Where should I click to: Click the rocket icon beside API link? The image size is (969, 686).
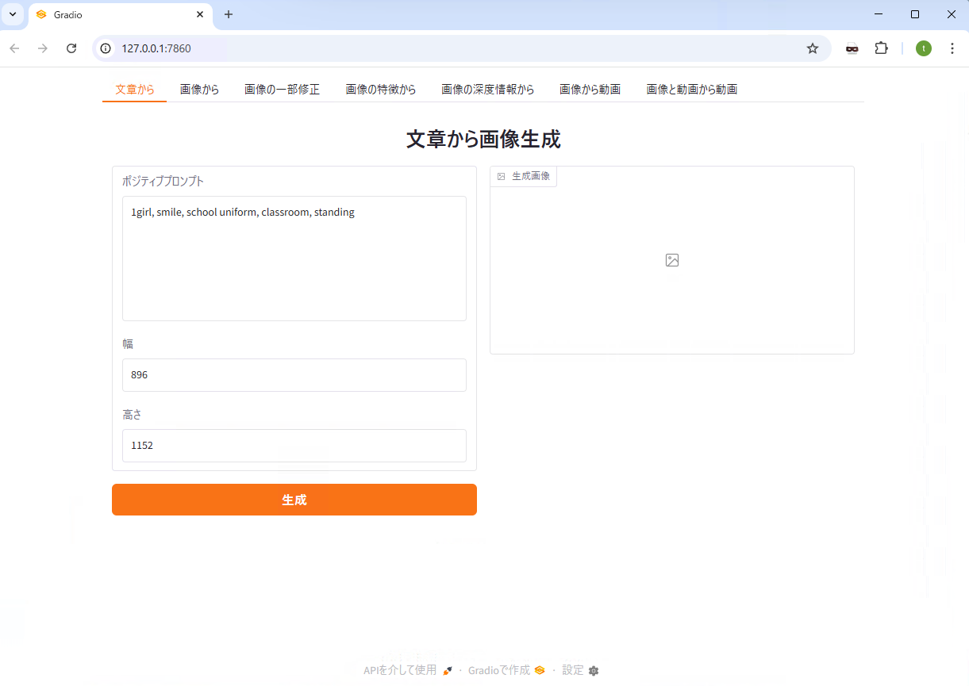(x=448, y=671)
